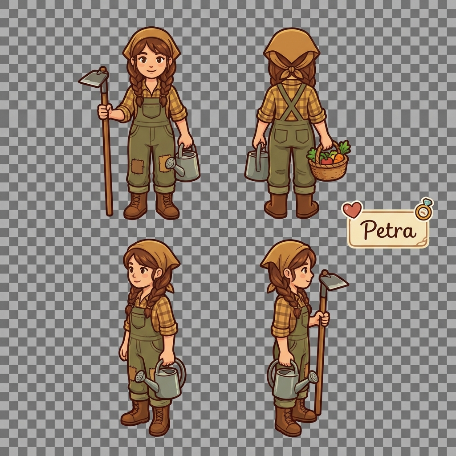Click the red heart icon on the Petra tag
Screen dimensions: 456x456
click(352, 209)
